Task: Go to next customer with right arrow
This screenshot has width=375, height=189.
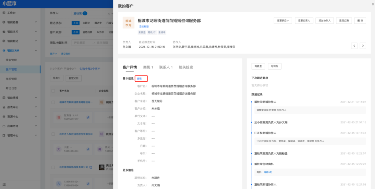Action: [x=363, y=46]
